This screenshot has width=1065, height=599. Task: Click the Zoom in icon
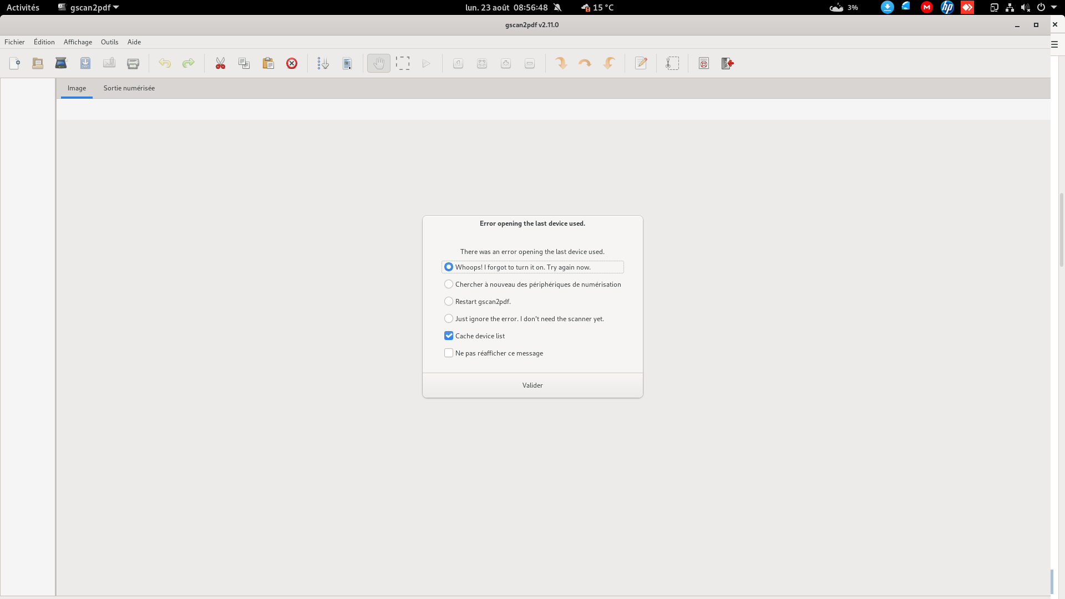[x=506, y=63]
